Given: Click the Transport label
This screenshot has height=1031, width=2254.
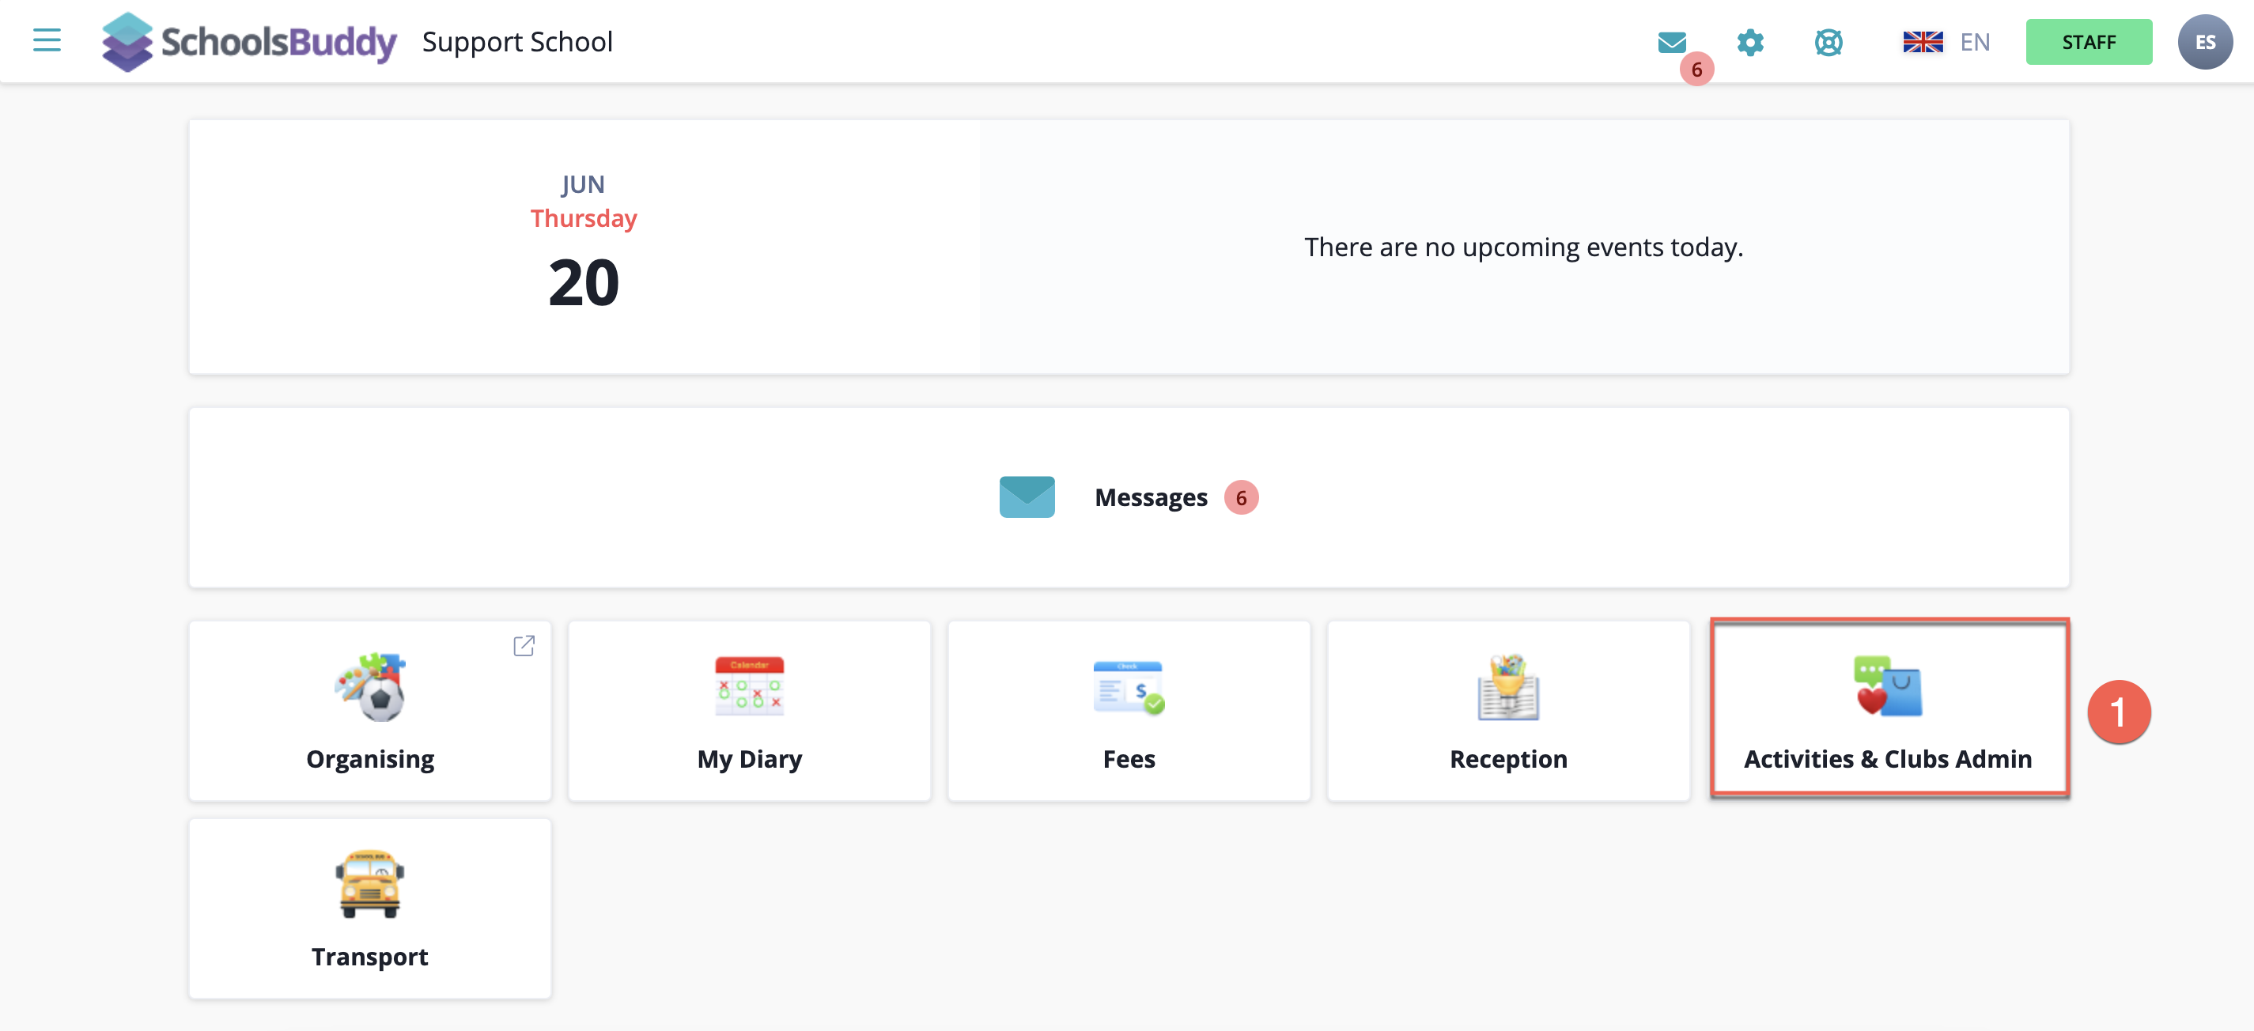Looking at the screenshot, I should click(370, 957).
